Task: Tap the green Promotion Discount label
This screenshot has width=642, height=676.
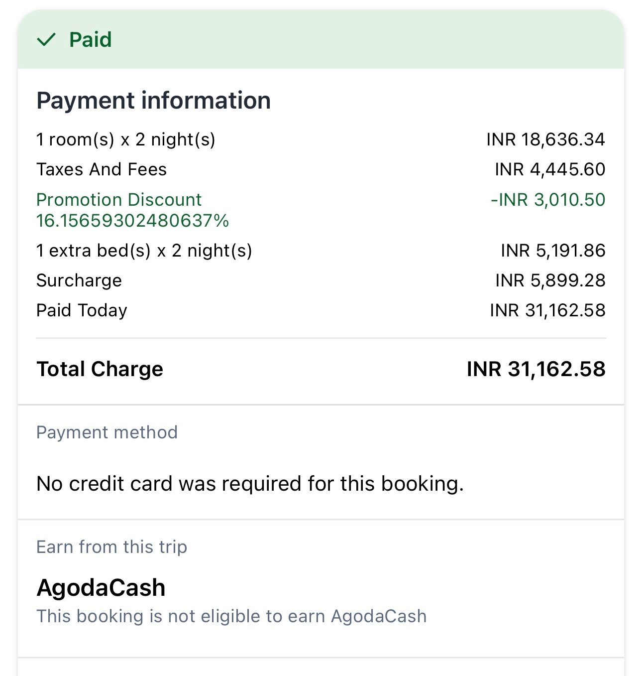Action: coord(119,200)
